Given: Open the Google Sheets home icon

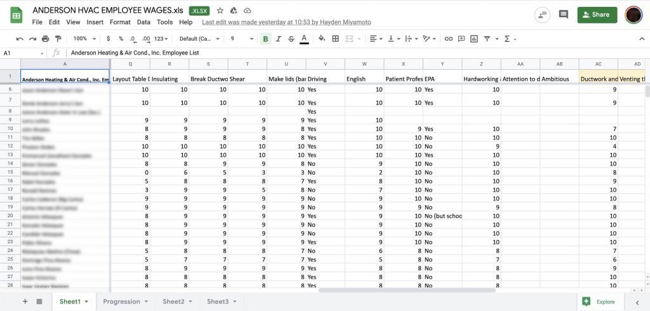Looking at the screenshot, I should (16, 16).
